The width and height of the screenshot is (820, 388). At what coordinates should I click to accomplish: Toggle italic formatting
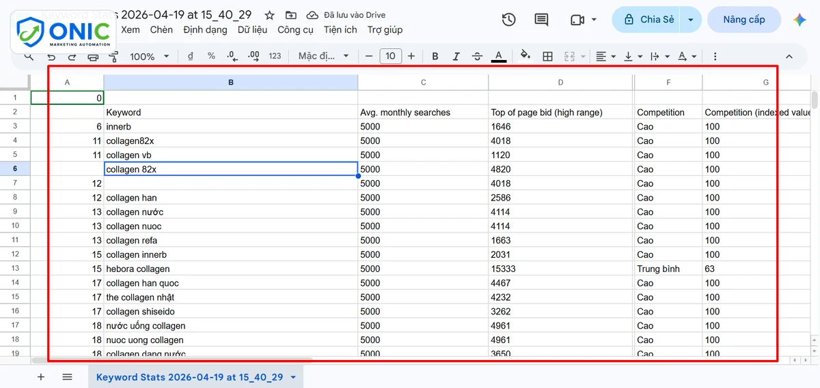[456, 57]
